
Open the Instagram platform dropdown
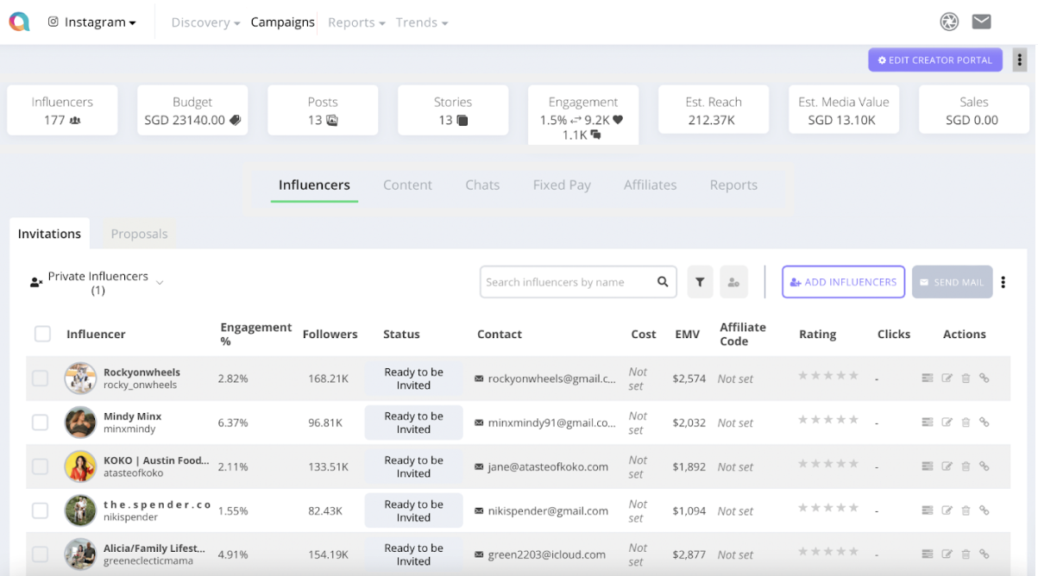[91, 22]
